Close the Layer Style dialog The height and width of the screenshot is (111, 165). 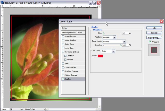162,21
